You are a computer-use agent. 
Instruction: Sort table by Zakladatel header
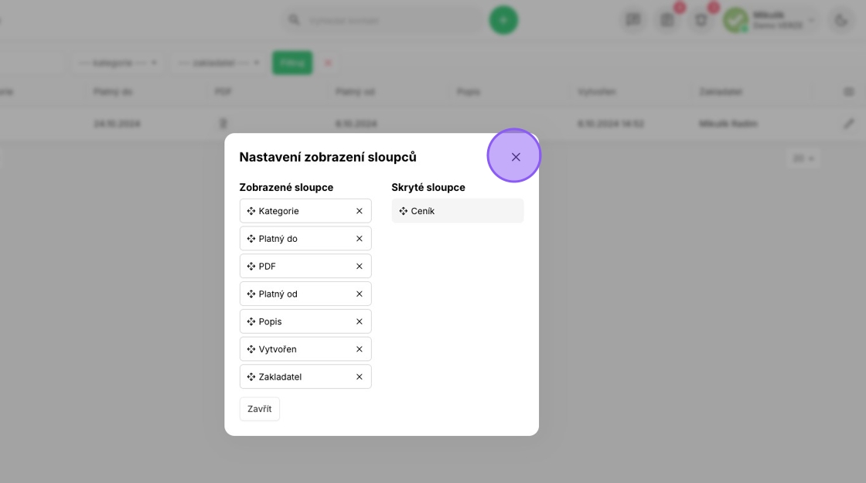[721, 92]
